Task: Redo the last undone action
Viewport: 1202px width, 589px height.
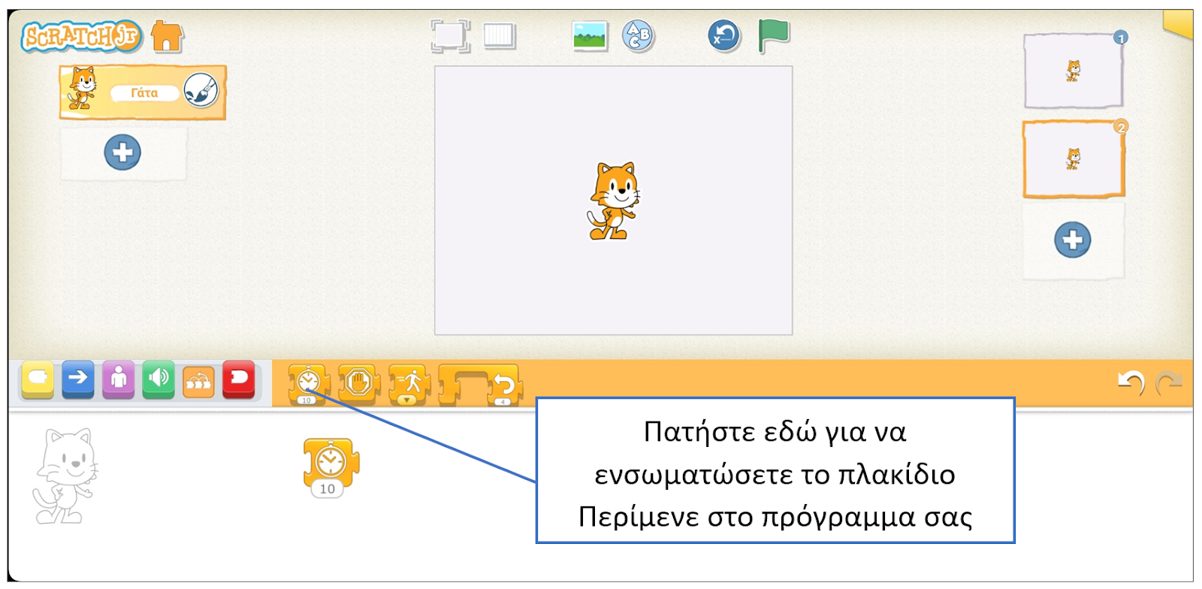Action: (x=1169, y=383)
